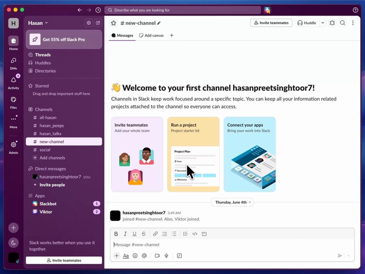Click the colorful Slack AI icon beside search
Viewport: 365px width, 274px height.
(x=267, y=10)
